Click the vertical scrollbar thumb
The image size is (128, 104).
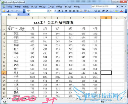click(125, 51)
